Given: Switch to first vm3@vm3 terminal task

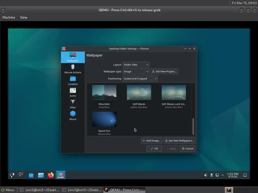Looking at the screenshot, I should 40,190.
